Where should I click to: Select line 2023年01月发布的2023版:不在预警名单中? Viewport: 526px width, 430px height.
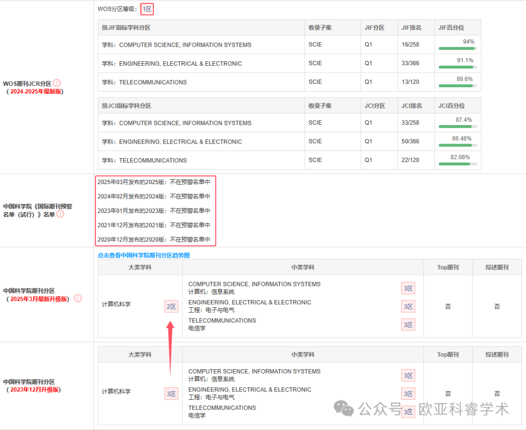pyautogui.click(x=153, y=211)
